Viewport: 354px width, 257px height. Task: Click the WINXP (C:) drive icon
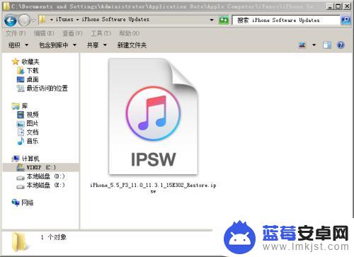tap(21, 167)
